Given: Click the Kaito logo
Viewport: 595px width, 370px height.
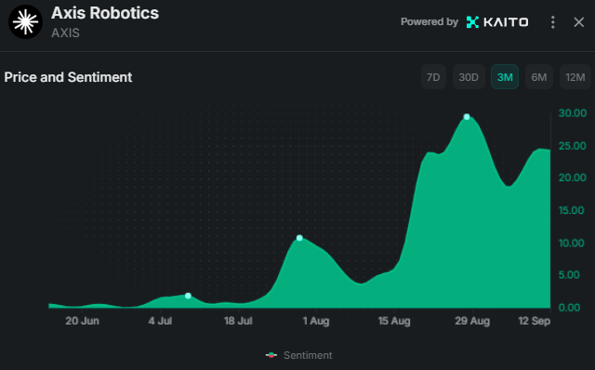Looking at the screenshot, I should point(497,22).
